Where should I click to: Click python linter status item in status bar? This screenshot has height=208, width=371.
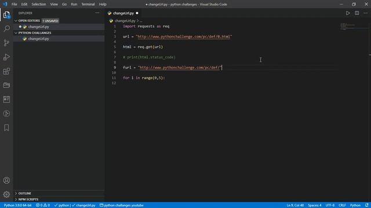click(75, 206)
